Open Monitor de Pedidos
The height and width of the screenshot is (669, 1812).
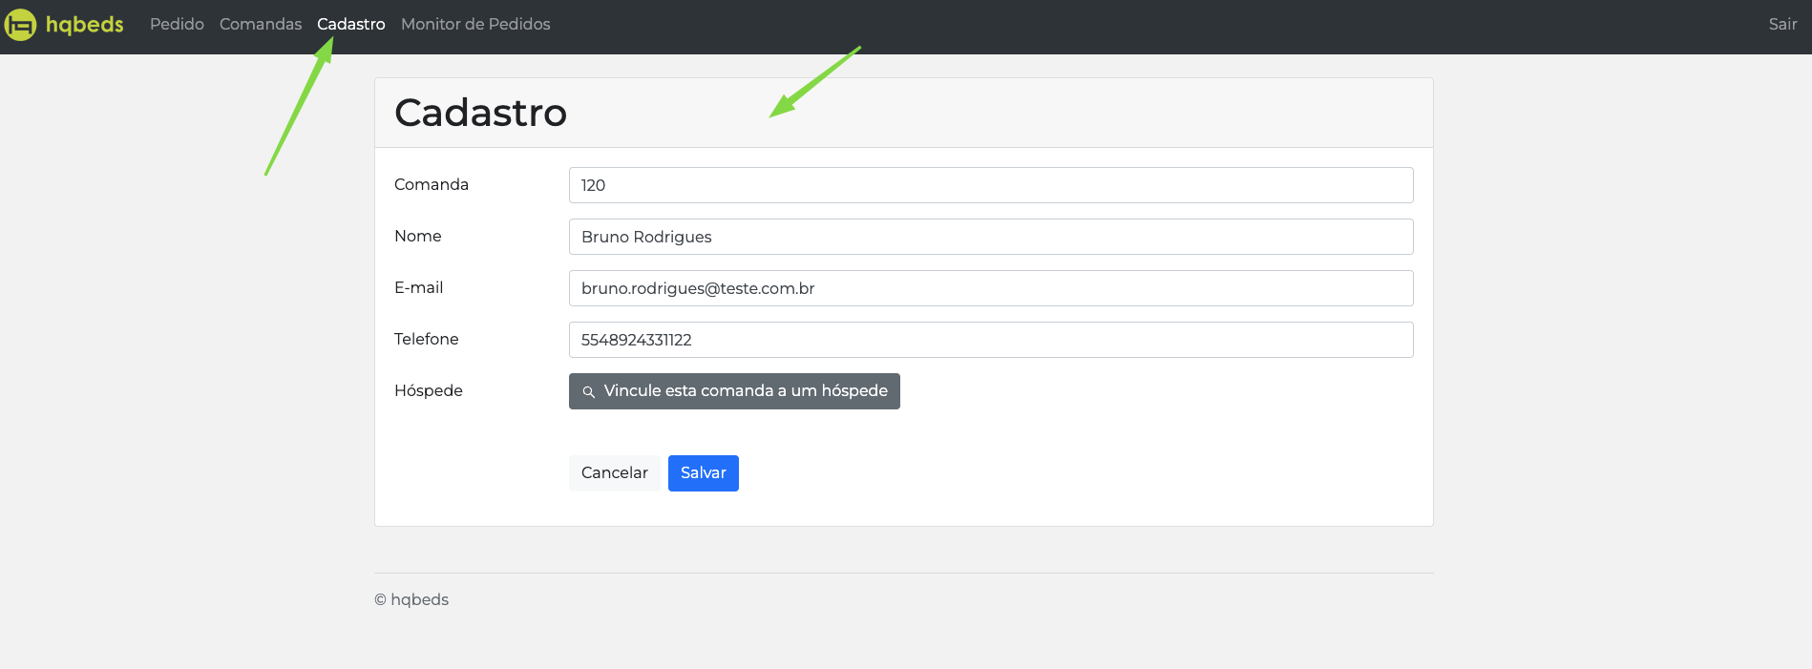(475, 24)
